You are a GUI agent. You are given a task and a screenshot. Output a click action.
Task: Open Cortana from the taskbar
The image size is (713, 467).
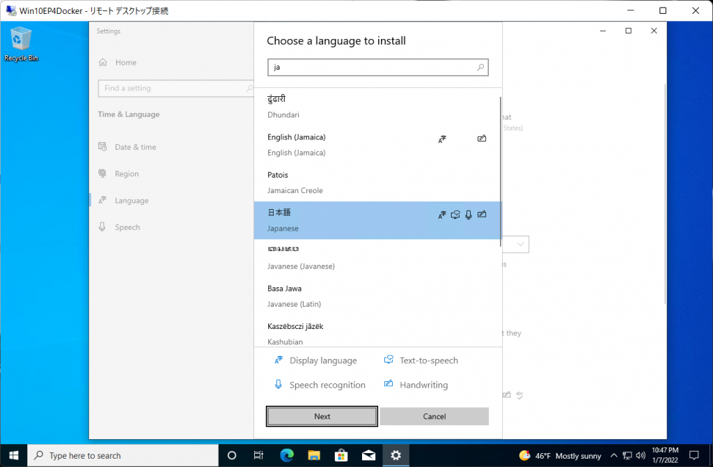click(231, 455)
